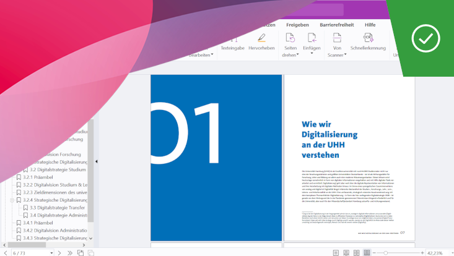Open the Von Scanner dropdown arrow
Image resolution: width=454 pixels, height=256 pixels.
click(x=345, y=54)
